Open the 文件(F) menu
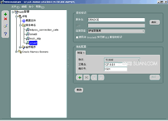The height and width of the screenshot is (121, 168). [15, 7]
